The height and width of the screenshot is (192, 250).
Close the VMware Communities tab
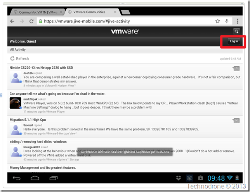click(115, 12)
